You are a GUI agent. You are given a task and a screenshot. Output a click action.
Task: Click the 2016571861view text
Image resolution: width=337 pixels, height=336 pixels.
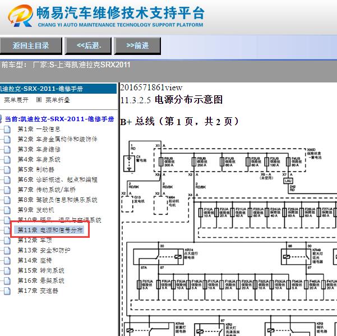(151, 88)
